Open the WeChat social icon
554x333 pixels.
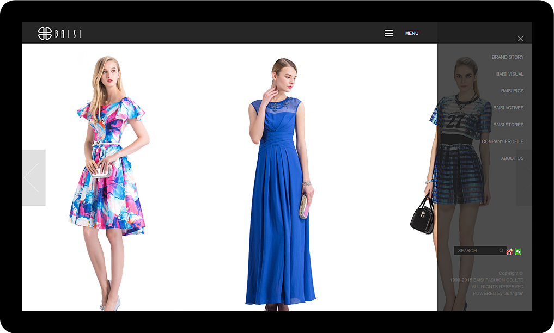click(x=518, y=251)
